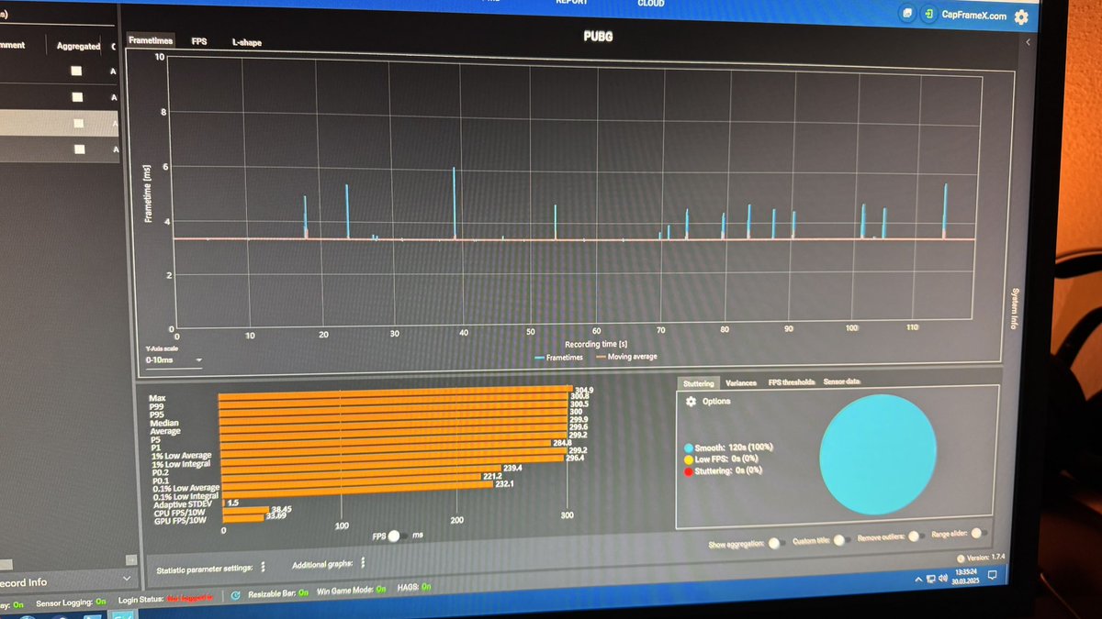
Task: Click the Win Game Mode: On status
Action: coord(352,590)
